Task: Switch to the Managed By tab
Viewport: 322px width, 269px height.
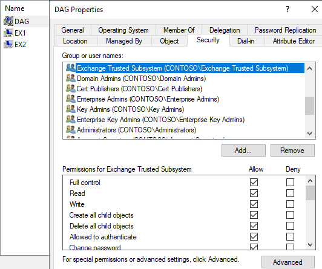Action: tap(124, 41)
